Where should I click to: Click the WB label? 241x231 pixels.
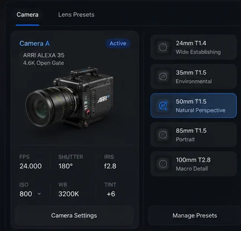(x=63, y=185)
